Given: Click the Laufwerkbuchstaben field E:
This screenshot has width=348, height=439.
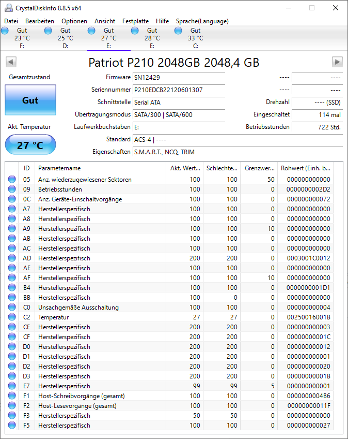Looking at the screenshot, I should (179, 127).
